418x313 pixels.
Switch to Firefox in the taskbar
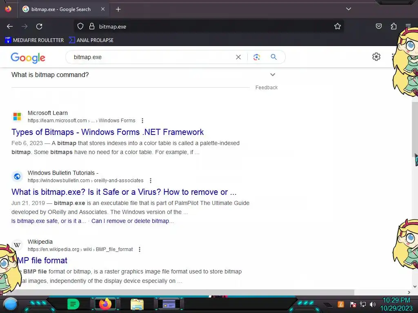coord(105,304)
